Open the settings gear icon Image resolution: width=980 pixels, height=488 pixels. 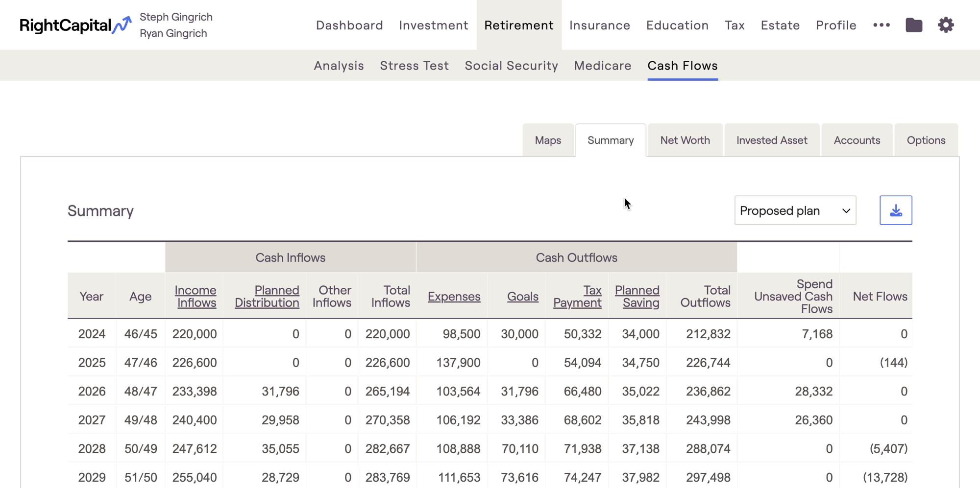coord(946,25)
